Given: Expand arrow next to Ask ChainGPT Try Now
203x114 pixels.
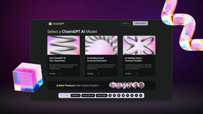Looking at the screenshot, I should [x=61, y=74].
